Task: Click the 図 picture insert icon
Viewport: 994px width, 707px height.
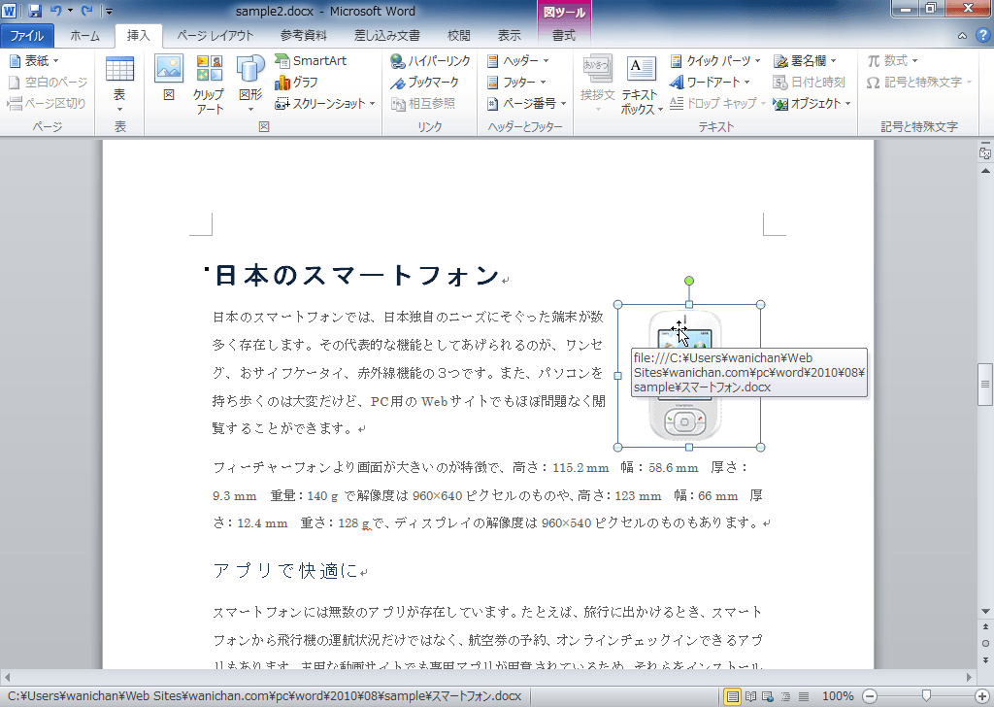Action: (169, 78)
